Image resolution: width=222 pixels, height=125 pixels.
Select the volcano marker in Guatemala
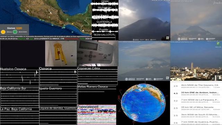pyautogui.click(x=83, y=31)
